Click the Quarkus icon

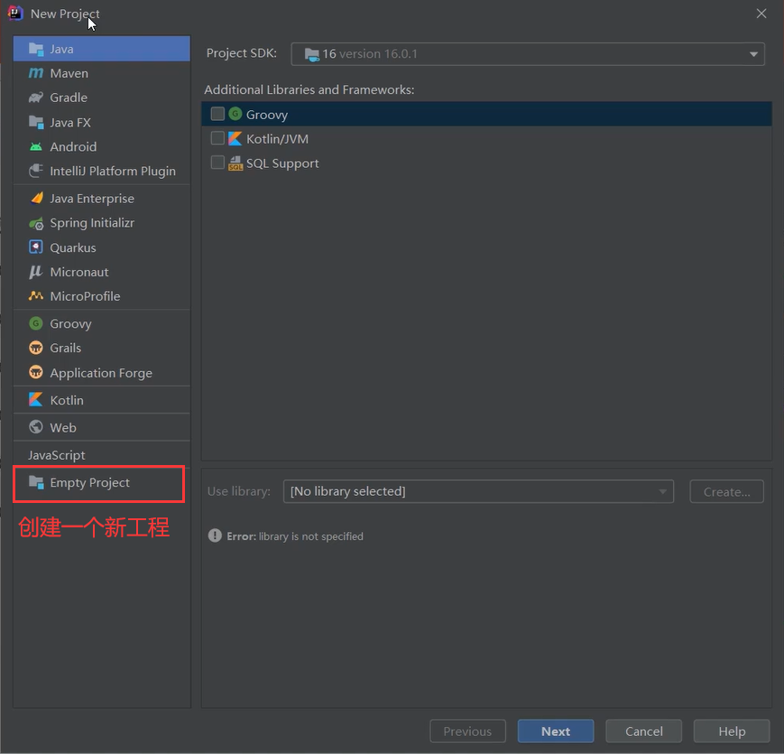pyautogui.click(x=36, y=247)
